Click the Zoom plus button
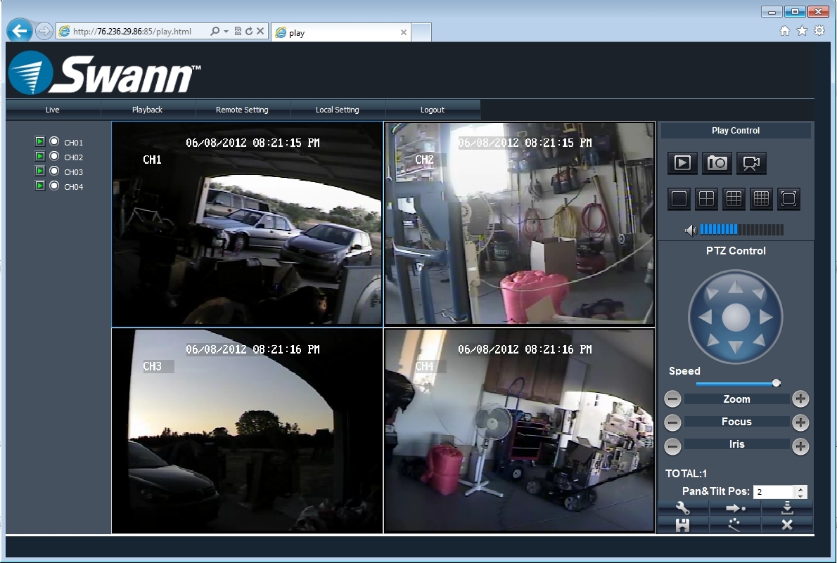 coord(800,399)
